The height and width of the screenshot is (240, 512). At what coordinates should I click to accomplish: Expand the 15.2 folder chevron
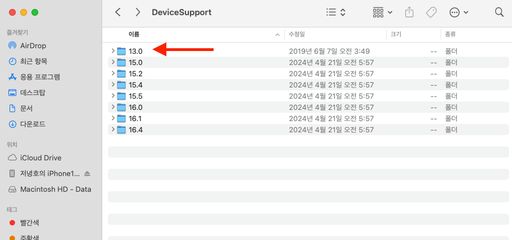(x=113, y=73)
